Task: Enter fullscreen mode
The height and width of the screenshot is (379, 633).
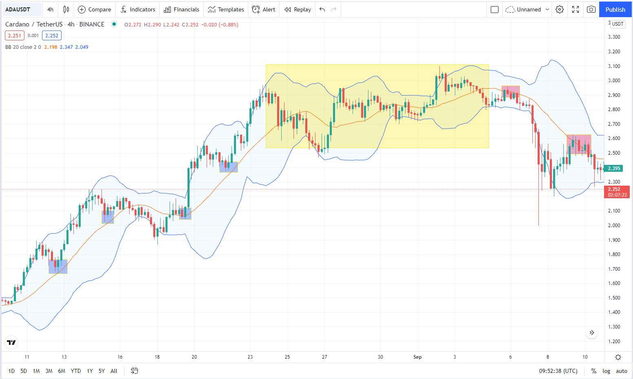Action: [x=576, y=9]
